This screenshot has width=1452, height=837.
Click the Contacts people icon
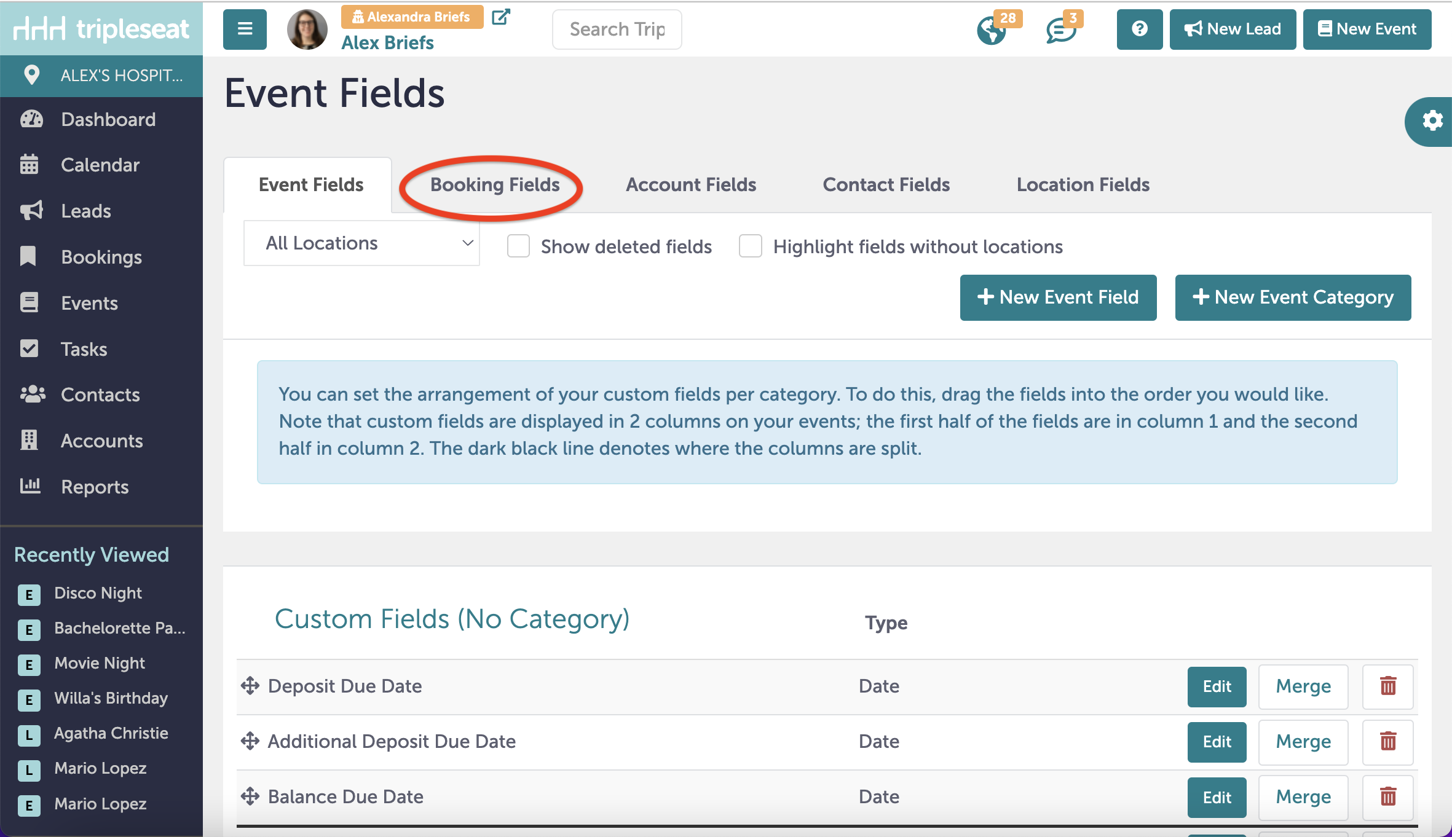[x=32, y=395]
